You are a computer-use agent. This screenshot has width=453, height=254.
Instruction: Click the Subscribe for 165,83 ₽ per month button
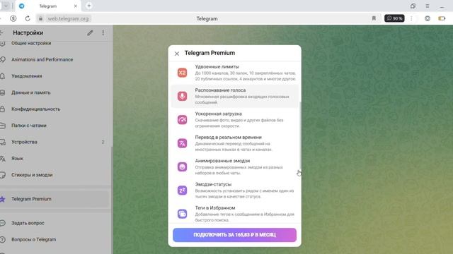pyautogui.click(x=234, y=235)
